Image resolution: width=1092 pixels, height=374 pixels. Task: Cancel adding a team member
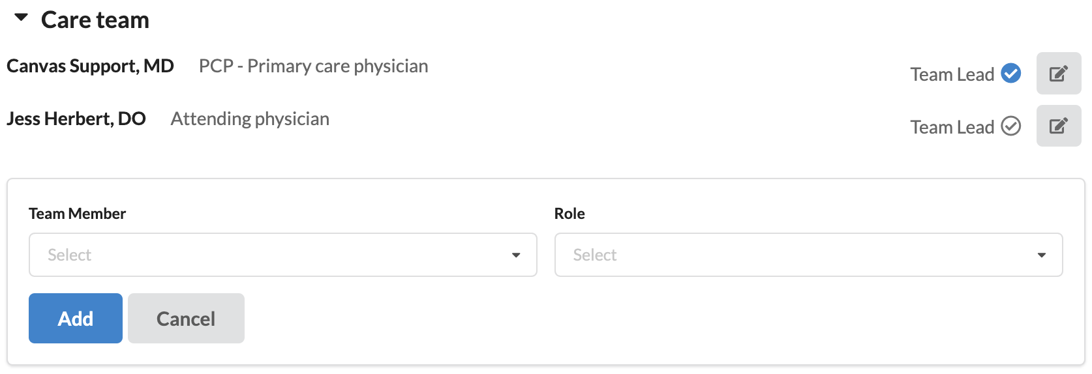click(186, 319)
